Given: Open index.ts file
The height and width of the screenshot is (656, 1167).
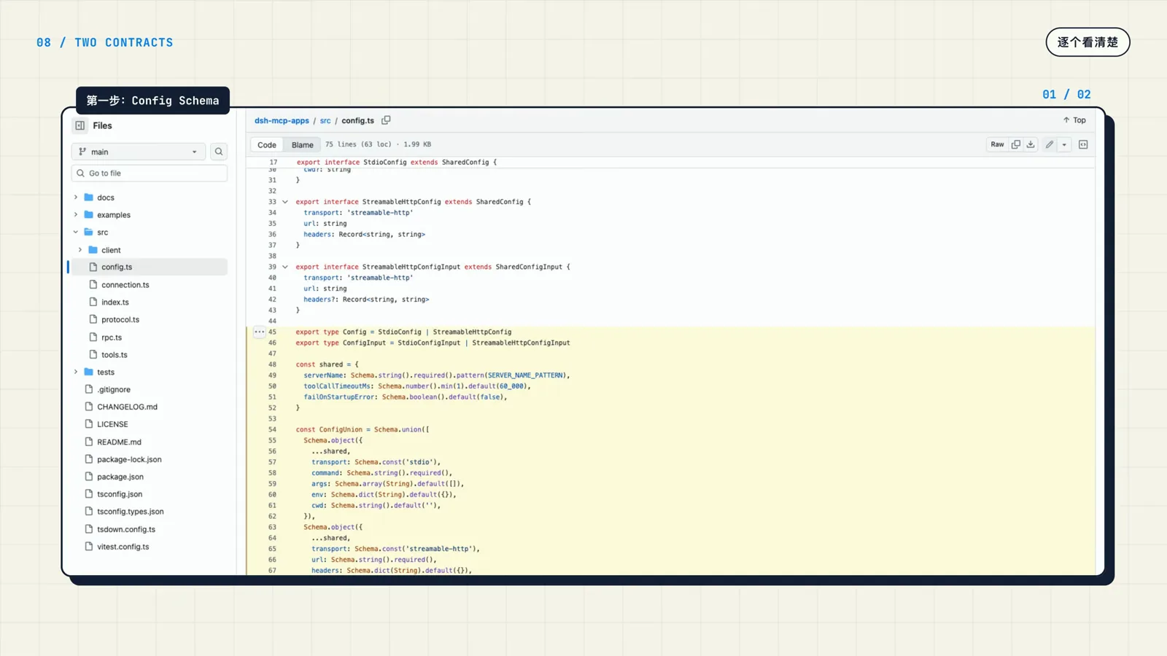Looking at the screenshot, I should (115, 302).
